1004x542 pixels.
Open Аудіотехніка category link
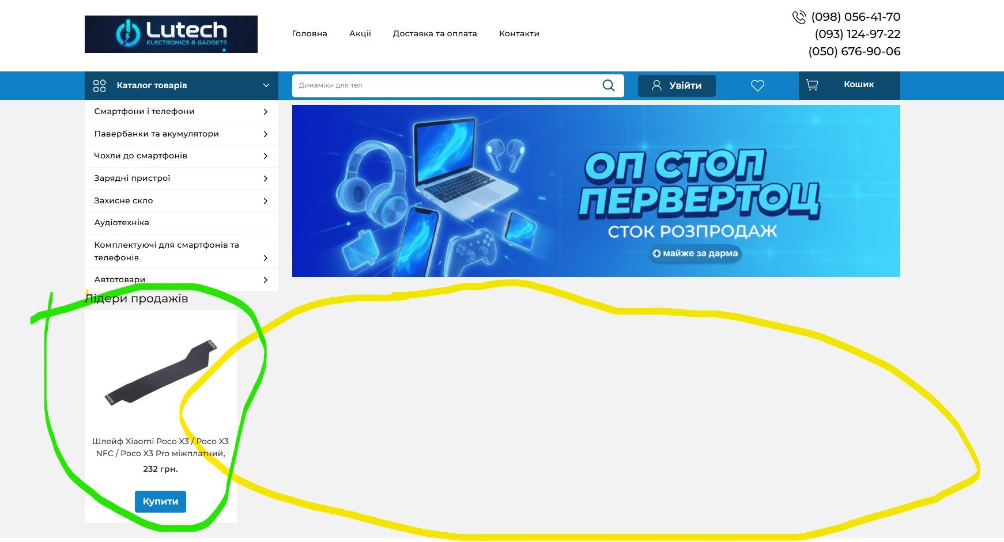pyautogui.click(x=122, y=222)
